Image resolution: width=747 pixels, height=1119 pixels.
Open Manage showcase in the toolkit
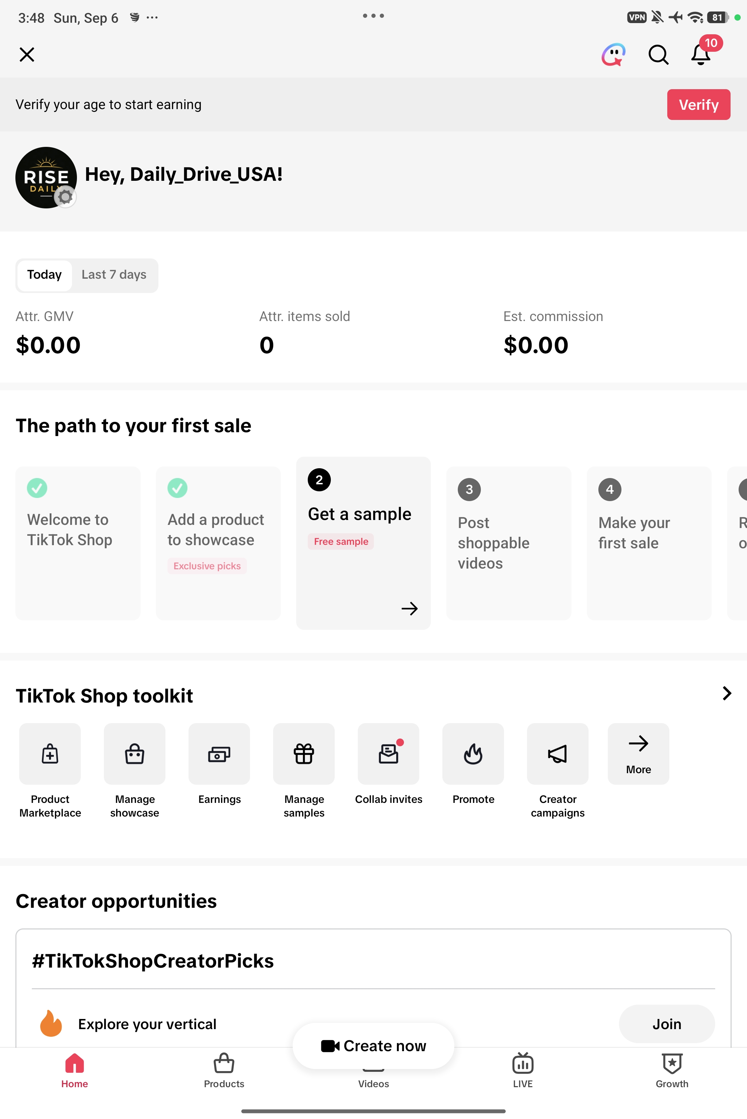[135, 753]
